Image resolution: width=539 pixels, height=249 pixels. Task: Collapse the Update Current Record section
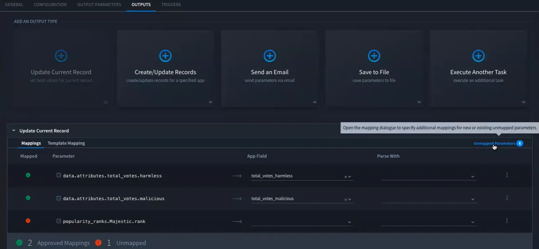click(14, 131)
